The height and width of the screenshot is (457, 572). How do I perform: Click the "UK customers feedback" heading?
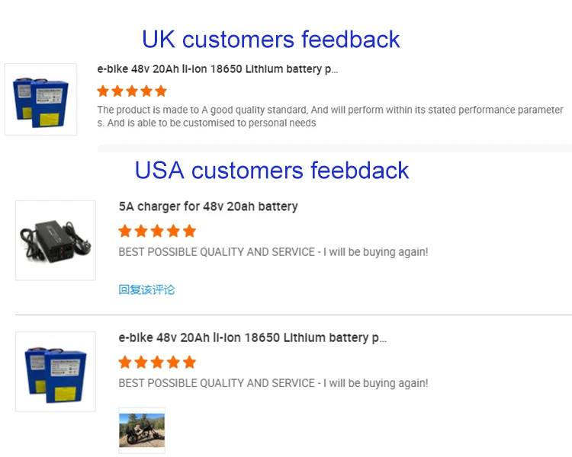point(271,39)
